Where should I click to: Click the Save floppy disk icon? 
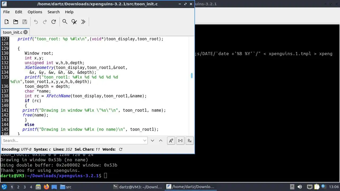tap(25, 22)
